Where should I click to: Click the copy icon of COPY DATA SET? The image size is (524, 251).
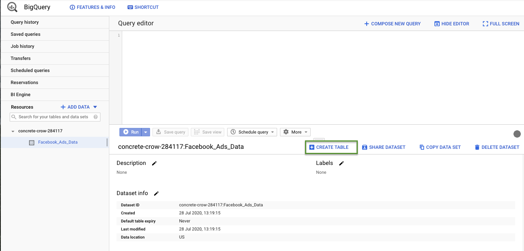coord(422,147)
